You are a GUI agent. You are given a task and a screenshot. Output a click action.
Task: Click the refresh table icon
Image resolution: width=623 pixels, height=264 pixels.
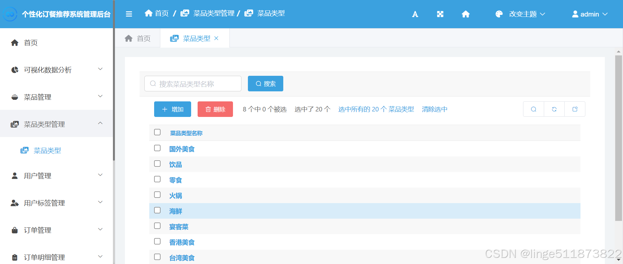[554, 109]
